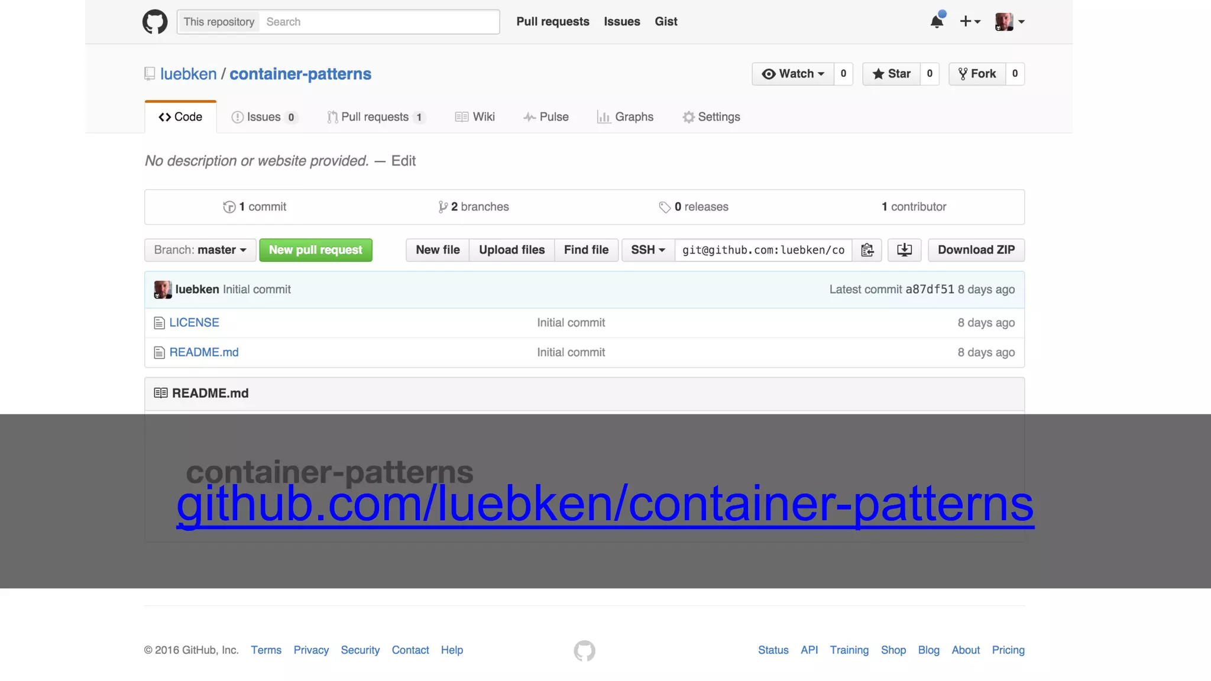This screenshot has width=1211, height=681.
Task: Open the API footer link
Action: pyautogui.click(x=810, y=650)
